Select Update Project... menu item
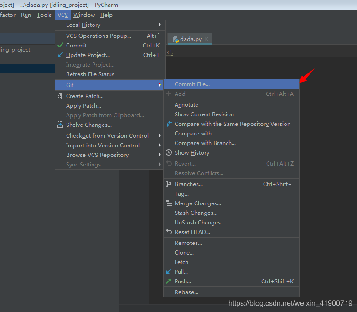 click(110, 55)
